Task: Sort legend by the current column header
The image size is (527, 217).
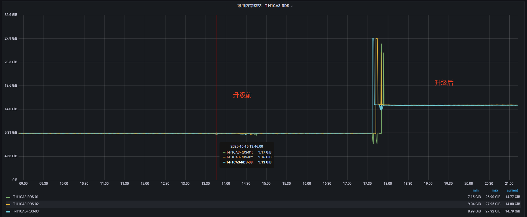Action: (512, 191)
